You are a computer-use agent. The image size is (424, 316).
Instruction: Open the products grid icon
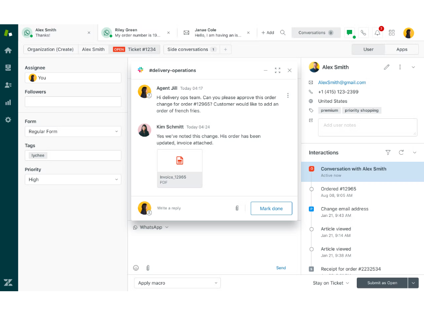click(392, 33)
